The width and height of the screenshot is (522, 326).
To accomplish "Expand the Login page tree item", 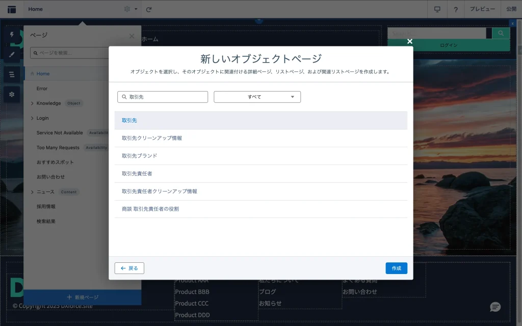I will (32, 118).
